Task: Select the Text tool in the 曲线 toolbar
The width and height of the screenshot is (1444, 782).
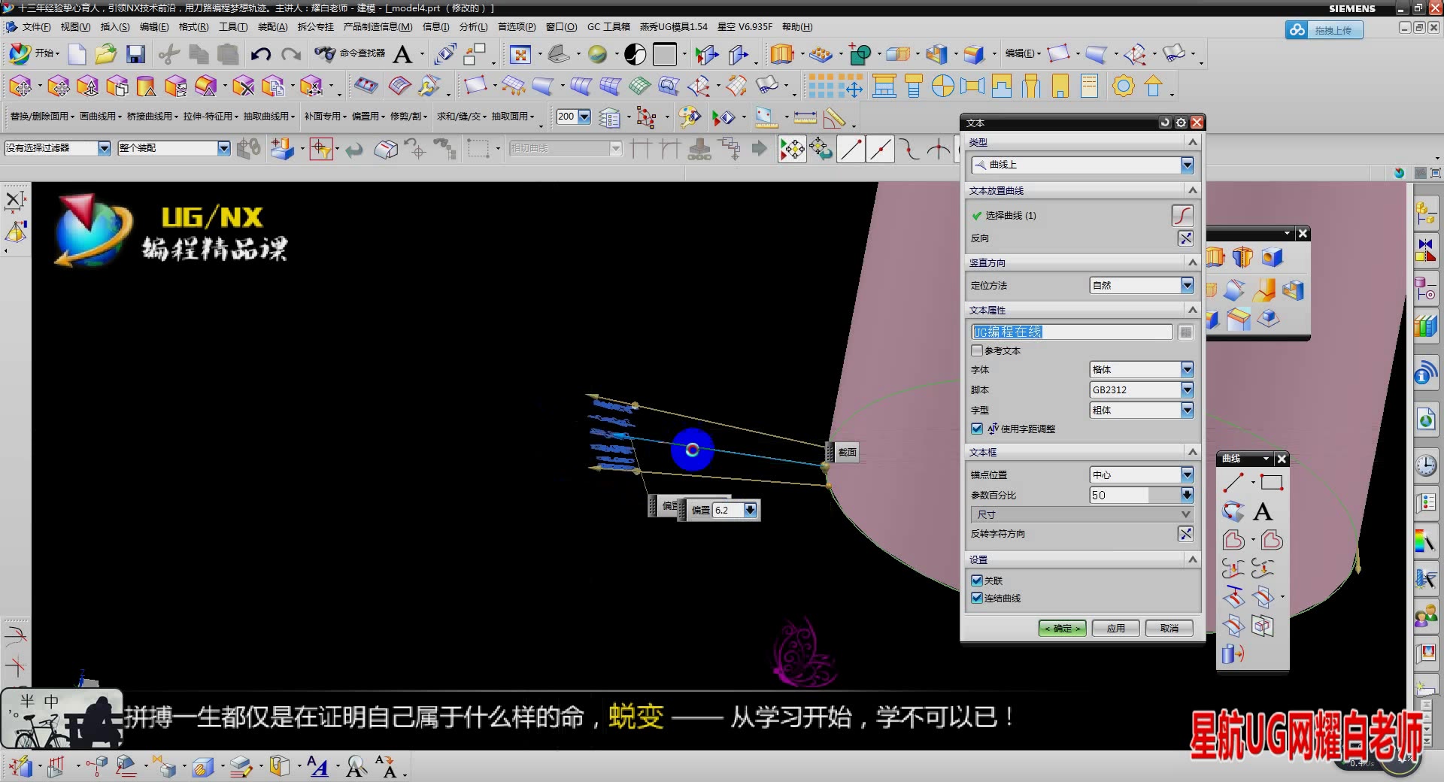Action: click(1262, 511)
